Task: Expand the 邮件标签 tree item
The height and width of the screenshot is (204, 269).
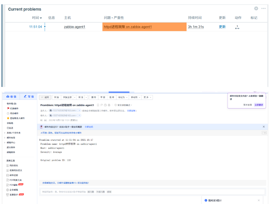Action: (x=5, y=138)
